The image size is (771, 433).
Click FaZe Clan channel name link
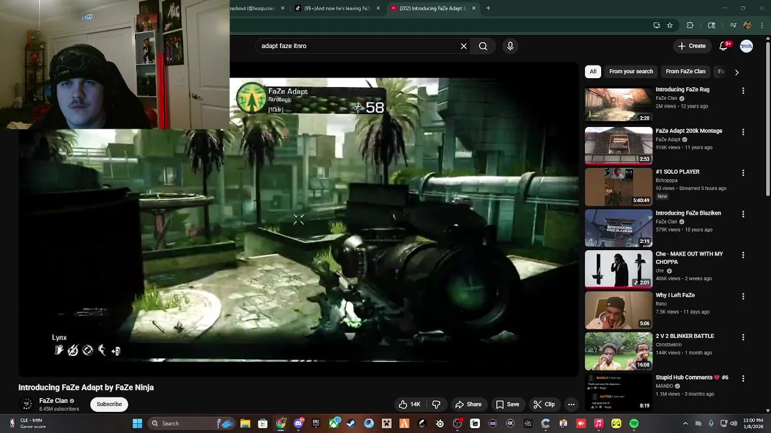click(x=54, y=401)
